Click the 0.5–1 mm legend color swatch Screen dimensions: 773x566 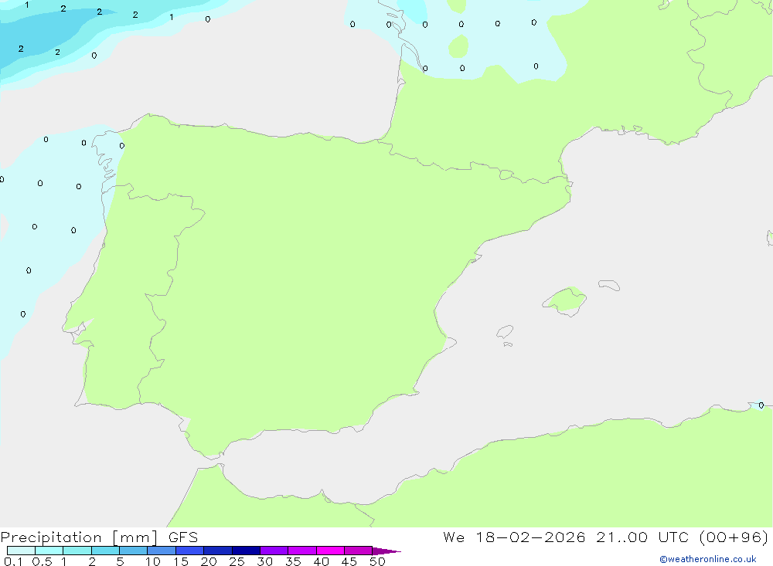pos(49,551)
